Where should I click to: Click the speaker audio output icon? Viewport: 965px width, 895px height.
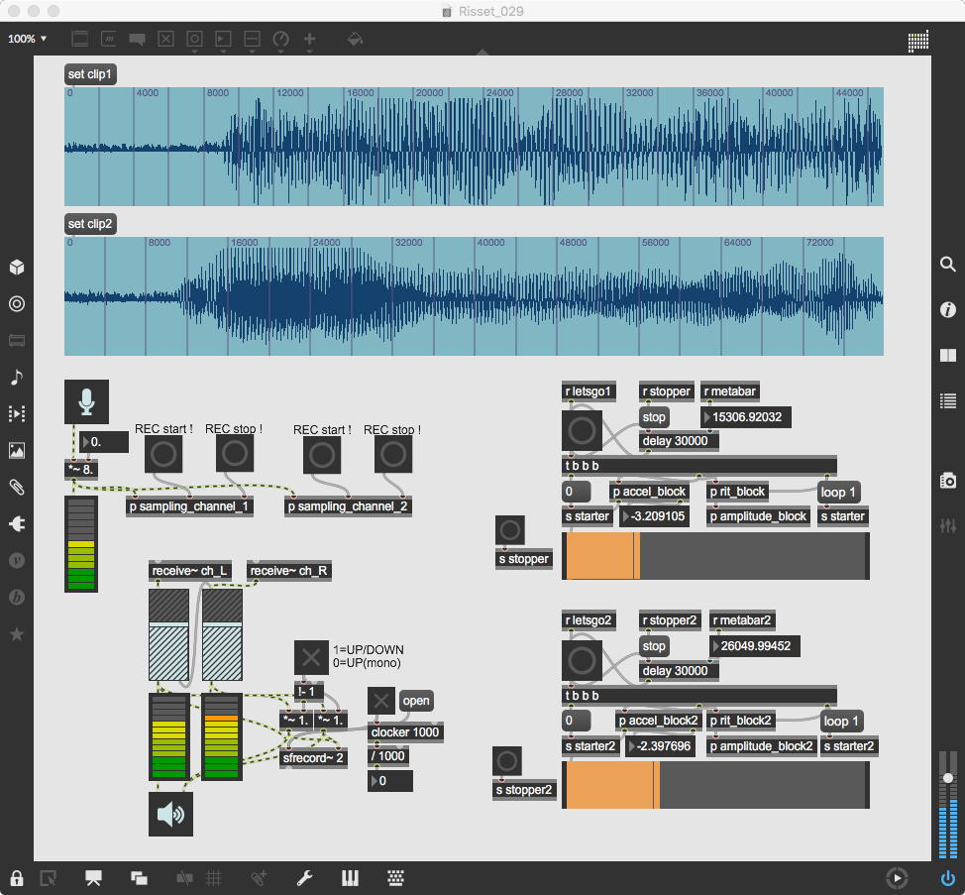pyautogui.click(x=170, y=814)
